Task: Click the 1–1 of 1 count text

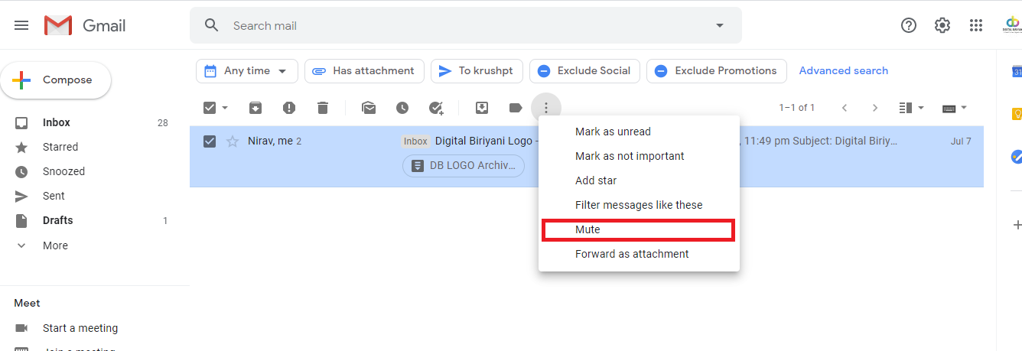Action: point(797,108)
